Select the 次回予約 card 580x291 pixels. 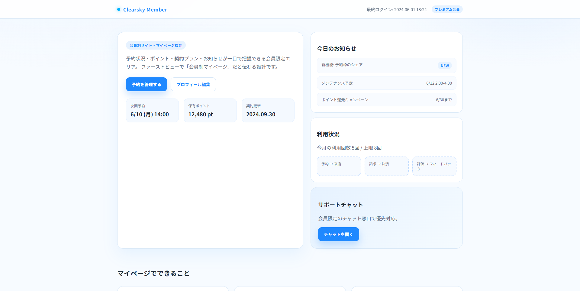click(x=152, y=111)
